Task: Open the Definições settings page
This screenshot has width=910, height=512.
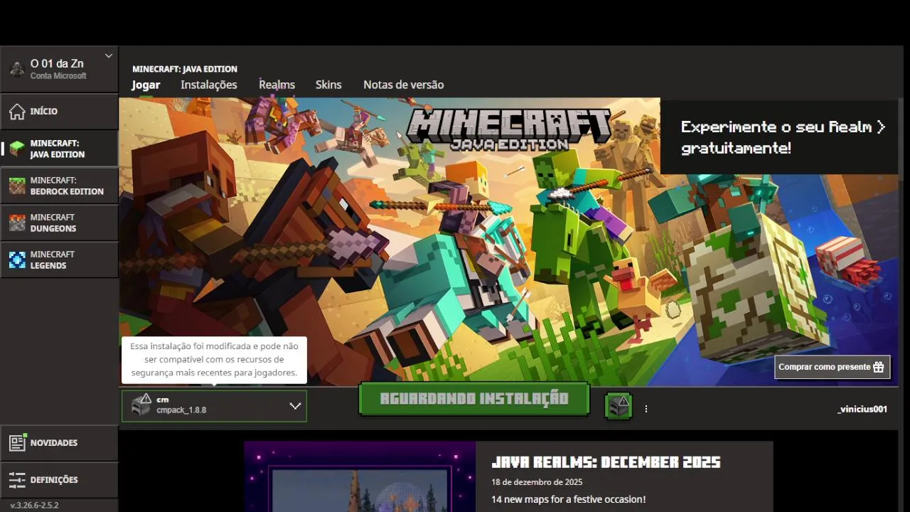Action: tap(59, 480)
